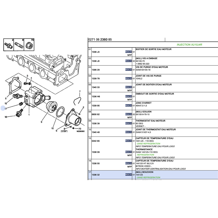The height and width of the screenshot is (218, 218).
Task: Click the REACH badge for part 1306 29
Action: [128, 69]
